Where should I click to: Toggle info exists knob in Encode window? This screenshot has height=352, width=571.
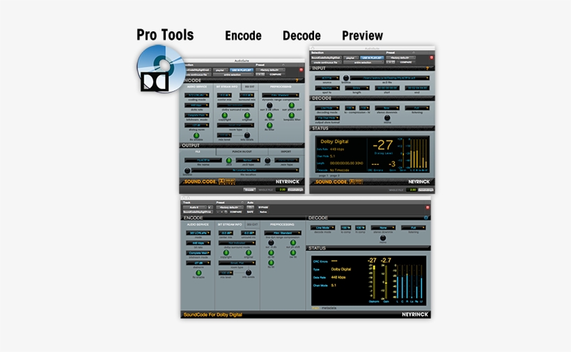point(247,135)
